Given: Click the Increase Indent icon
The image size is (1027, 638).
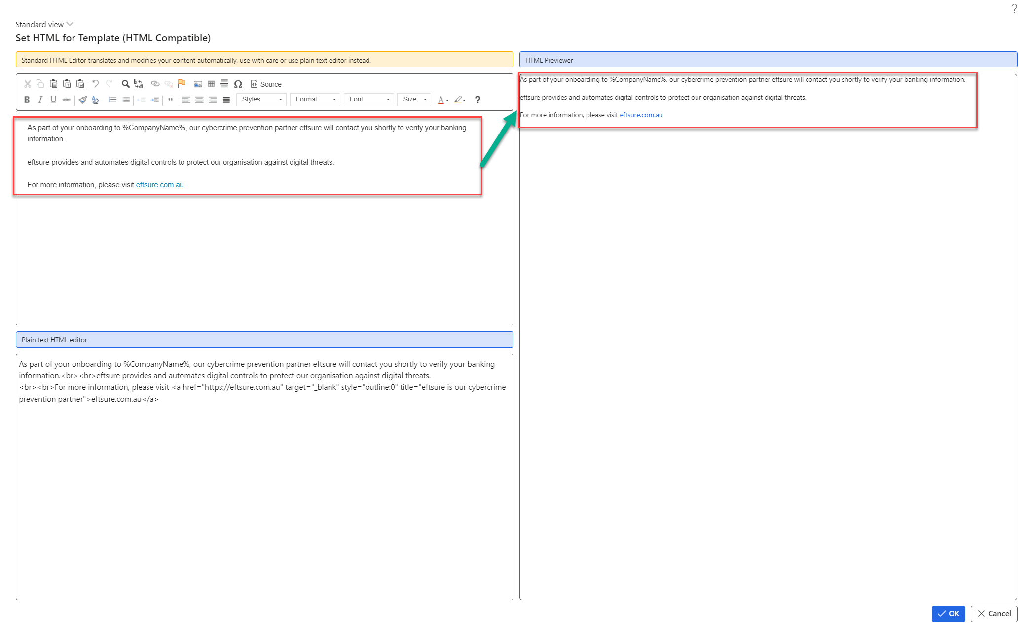Looking at the screenshot, I should click(x=155, y=100).
